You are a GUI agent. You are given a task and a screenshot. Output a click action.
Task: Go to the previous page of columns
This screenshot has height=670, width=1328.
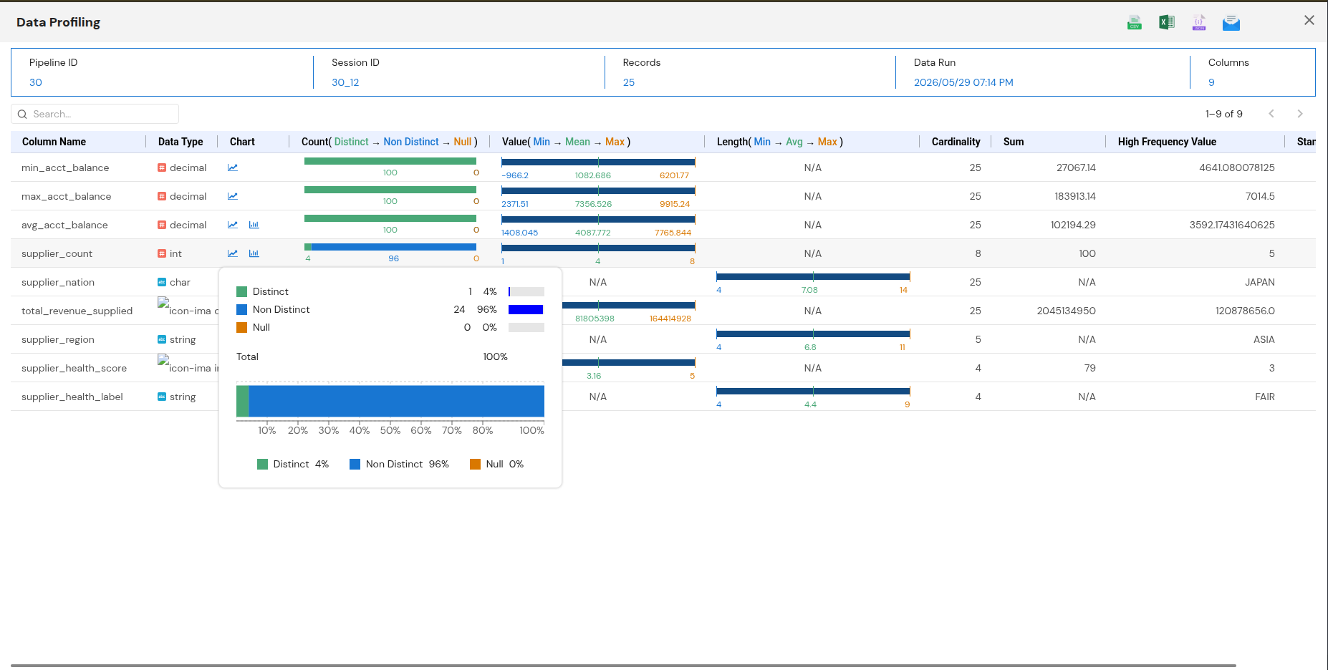coord(1271,114)
